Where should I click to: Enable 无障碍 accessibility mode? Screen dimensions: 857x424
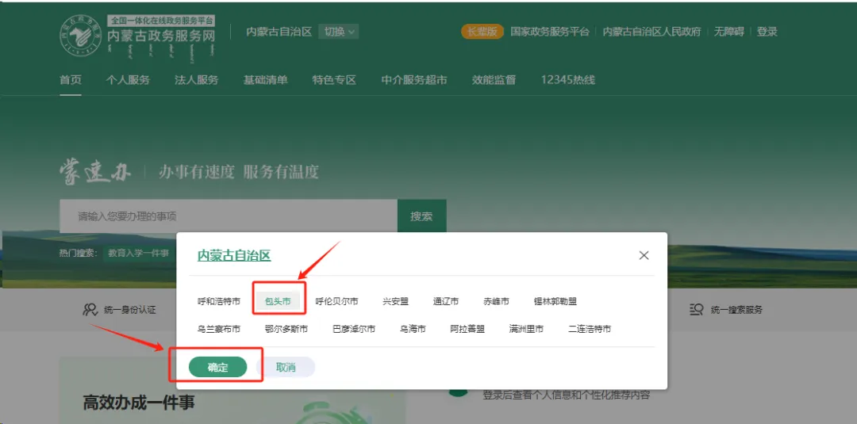[x=728, y=32]
